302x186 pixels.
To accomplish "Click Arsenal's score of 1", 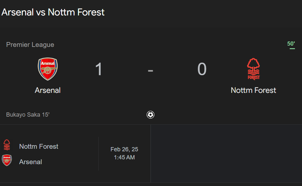I will click(99, 69).
